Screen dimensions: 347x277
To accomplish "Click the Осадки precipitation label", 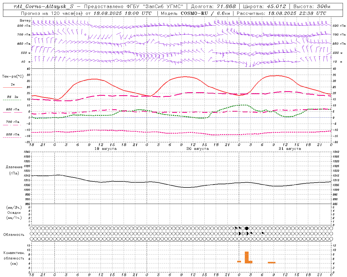I will tap(14, 213).
